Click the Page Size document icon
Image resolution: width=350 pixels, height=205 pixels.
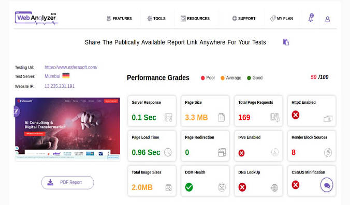[x=222, y=117]
